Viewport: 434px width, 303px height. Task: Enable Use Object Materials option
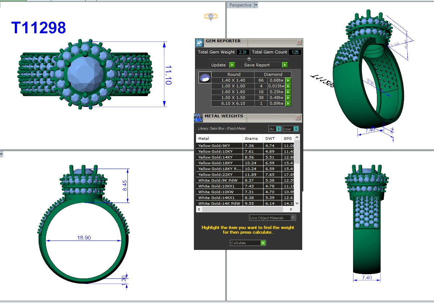click(x=293, y=218)
